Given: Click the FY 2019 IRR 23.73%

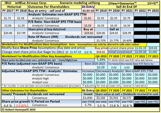Looking at the screenshot, I should click(x=101, y=41).
